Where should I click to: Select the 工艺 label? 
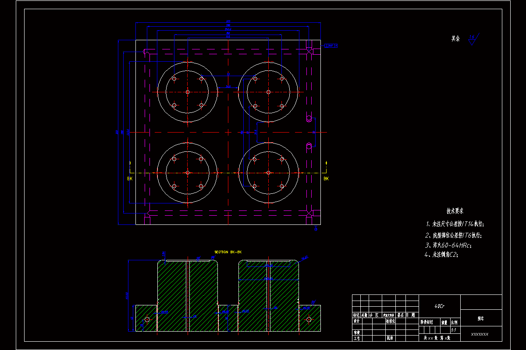356,338
